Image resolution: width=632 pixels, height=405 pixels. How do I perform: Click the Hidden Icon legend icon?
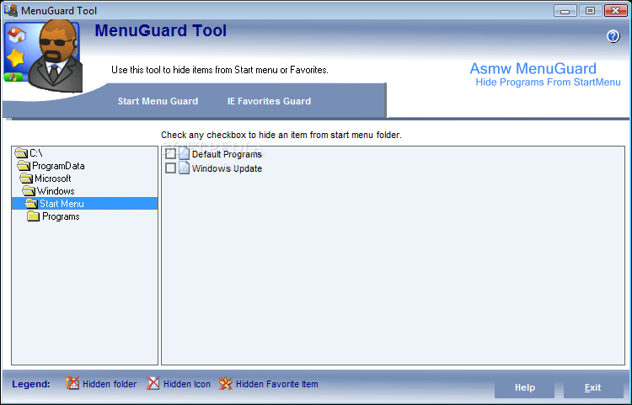tap(153, 383)
